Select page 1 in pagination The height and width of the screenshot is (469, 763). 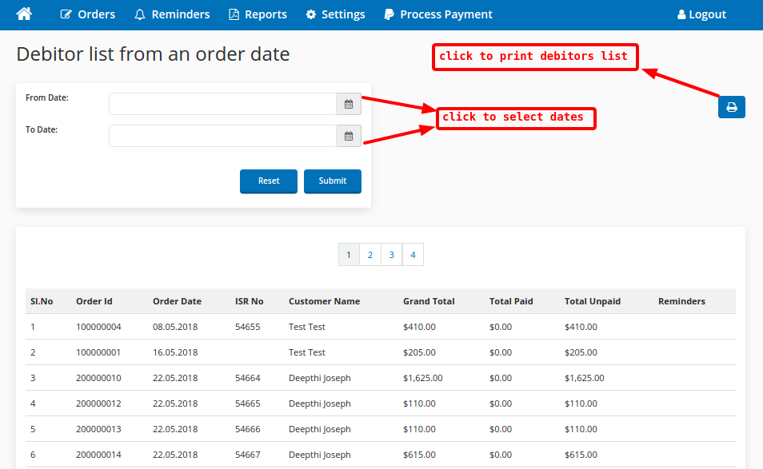[x=349, y=255]
